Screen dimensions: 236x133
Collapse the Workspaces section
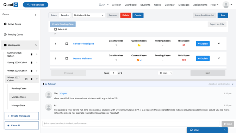36,45
